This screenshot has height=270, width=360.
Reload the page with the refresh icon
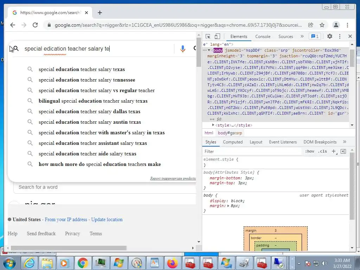(x=35, y=25)
